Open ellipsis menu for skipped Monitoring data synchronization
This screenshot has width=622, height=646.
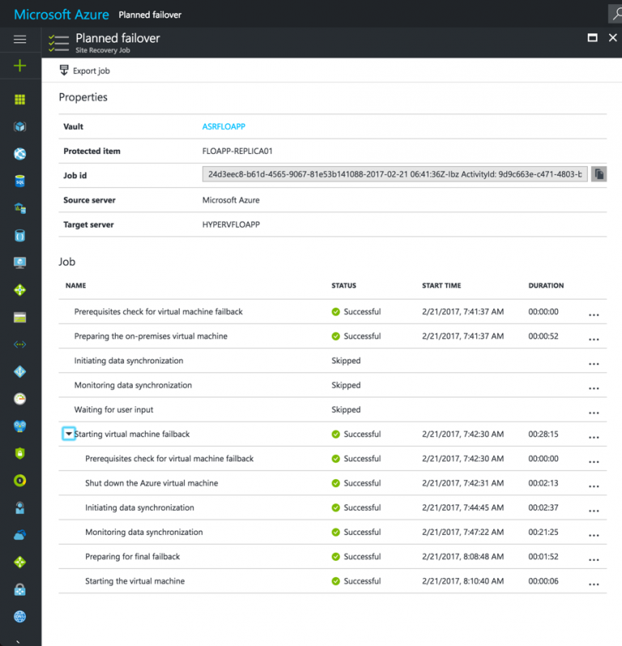(x=594, y=388)
